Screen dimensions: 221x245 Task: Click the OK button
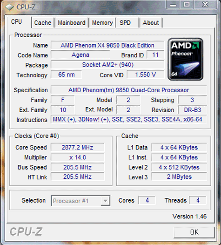(194, 232)
